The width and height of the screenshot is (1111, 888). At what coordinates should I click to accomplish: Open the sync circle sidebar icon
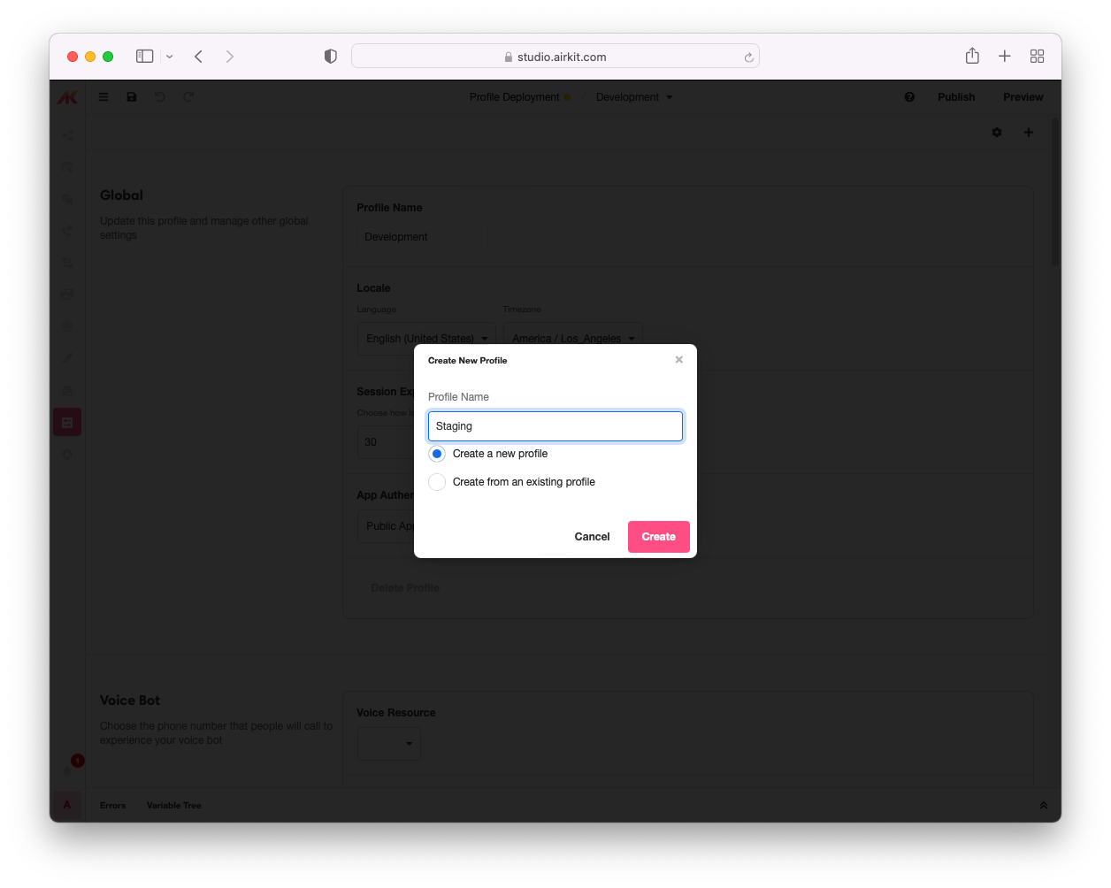click(67, 454)
